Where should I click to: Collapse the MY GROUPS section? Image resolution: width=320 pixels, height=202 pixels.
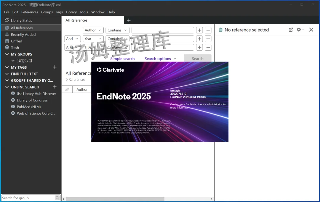click(x=7, y=54)
